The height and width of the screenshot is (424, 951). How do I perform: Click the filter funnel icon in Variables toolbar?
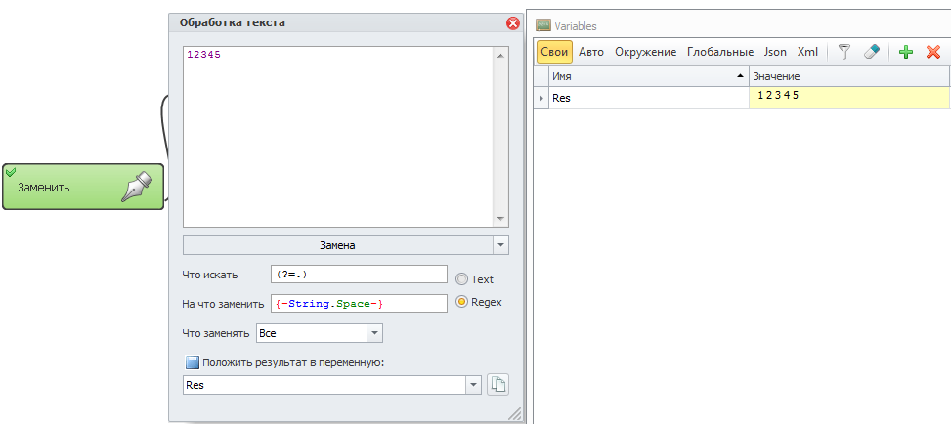click(x=844, y=52)
